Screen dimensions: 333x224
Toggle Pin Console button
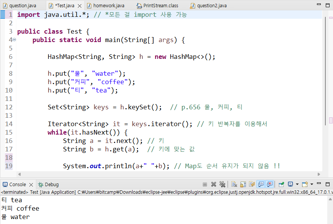tap(281, 184)
